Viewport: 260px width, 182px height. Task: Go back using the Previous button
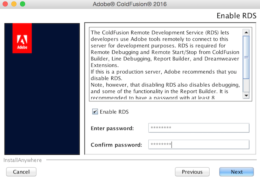click(x=192, y=172)
